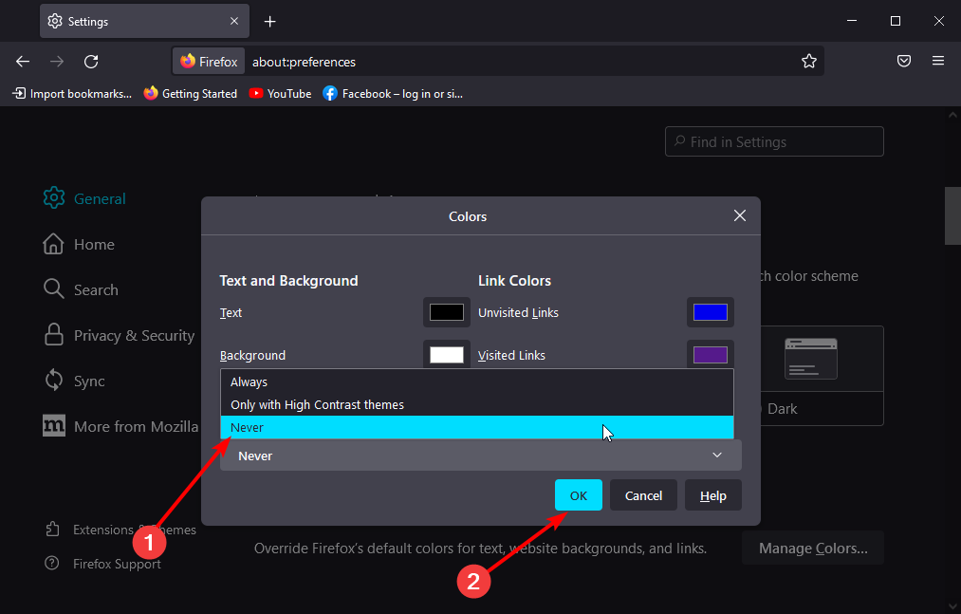
Task: Click Manage Colors button
Action: (x=813, y=549)
